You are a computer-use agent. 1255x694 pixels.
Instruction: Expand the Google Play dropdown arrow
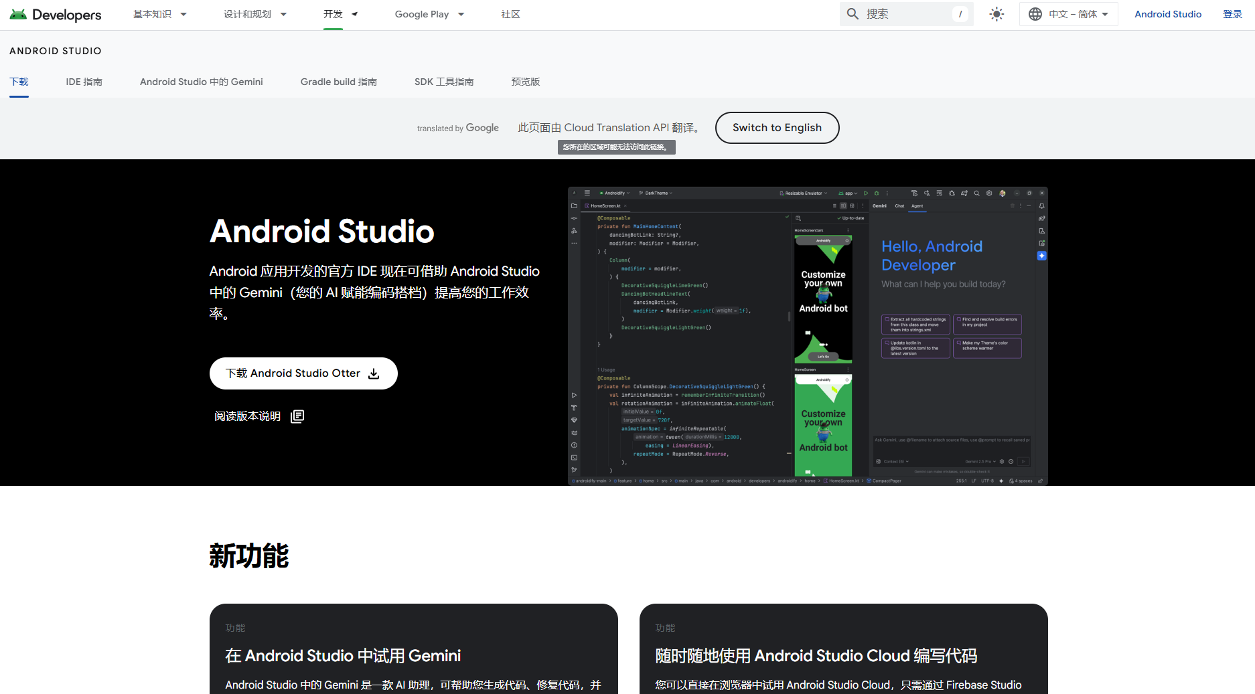(x=461, y=14)
